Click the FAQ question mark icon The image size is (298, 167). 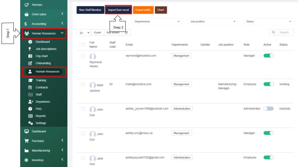pyautogui.click(x=30, y=109)
